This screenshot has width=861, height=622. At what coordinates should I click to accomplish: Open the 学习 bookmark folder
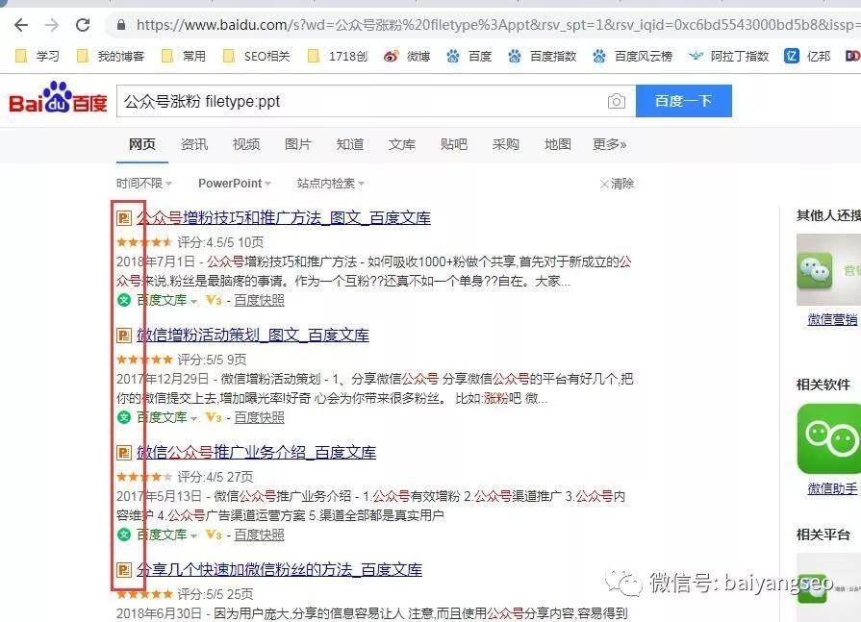37,56
